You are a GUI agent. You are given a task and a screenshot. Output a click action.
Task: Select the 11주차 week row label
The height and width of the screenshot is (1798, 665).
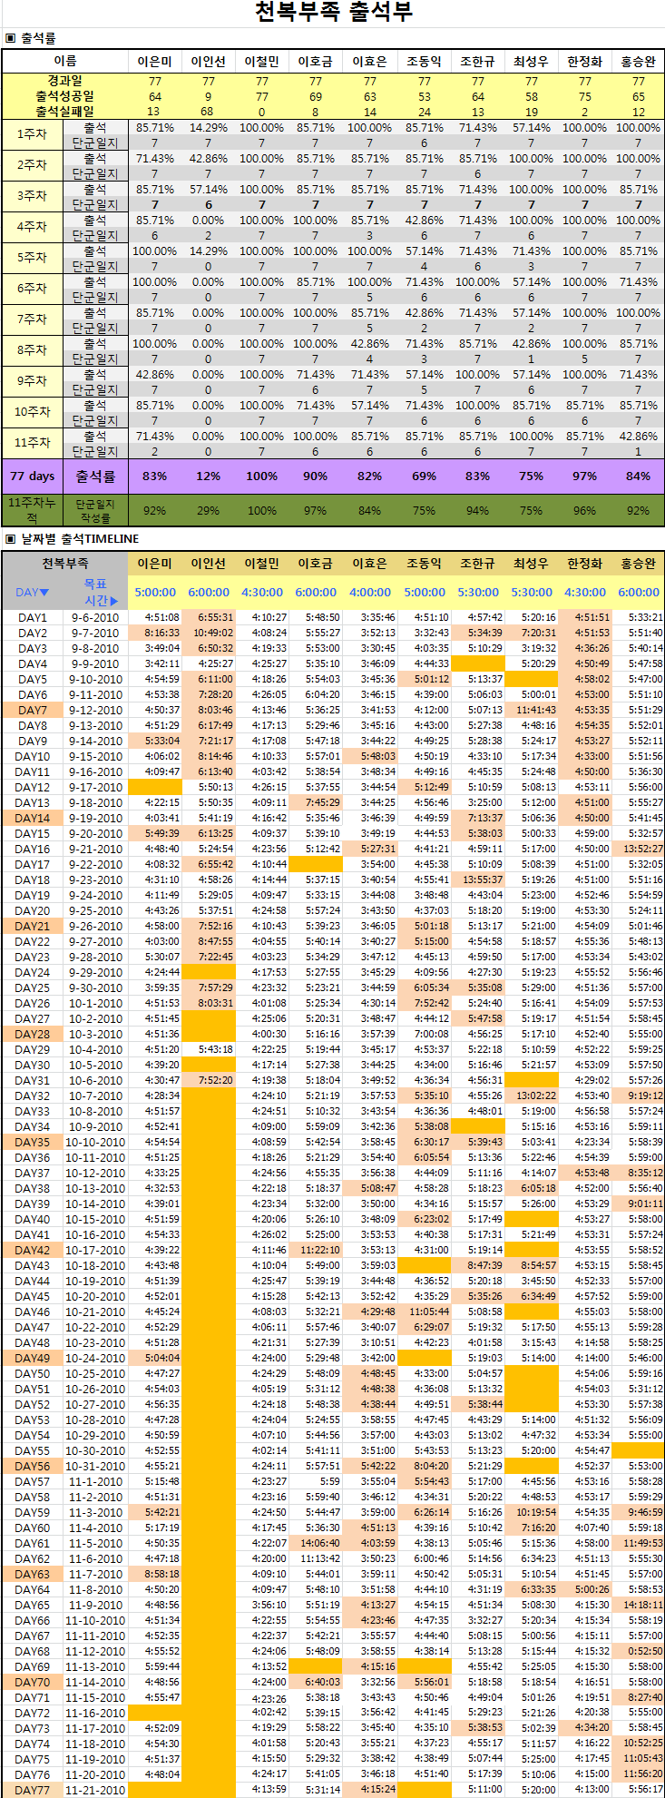33,443
